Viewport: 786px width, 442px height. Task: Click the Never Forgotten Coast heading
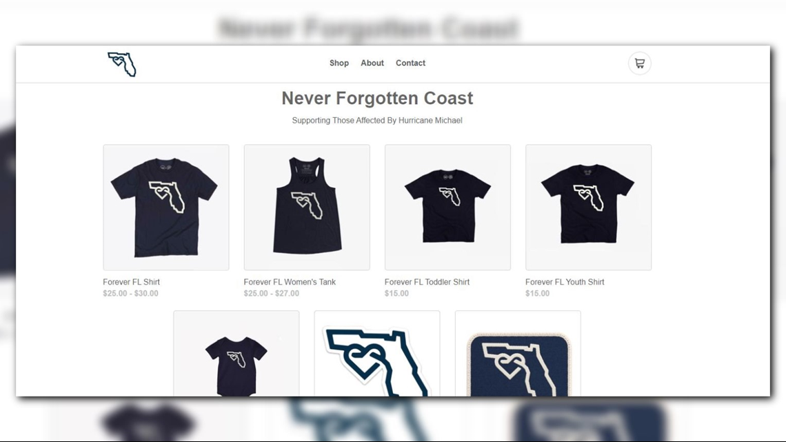coord(377,98)
